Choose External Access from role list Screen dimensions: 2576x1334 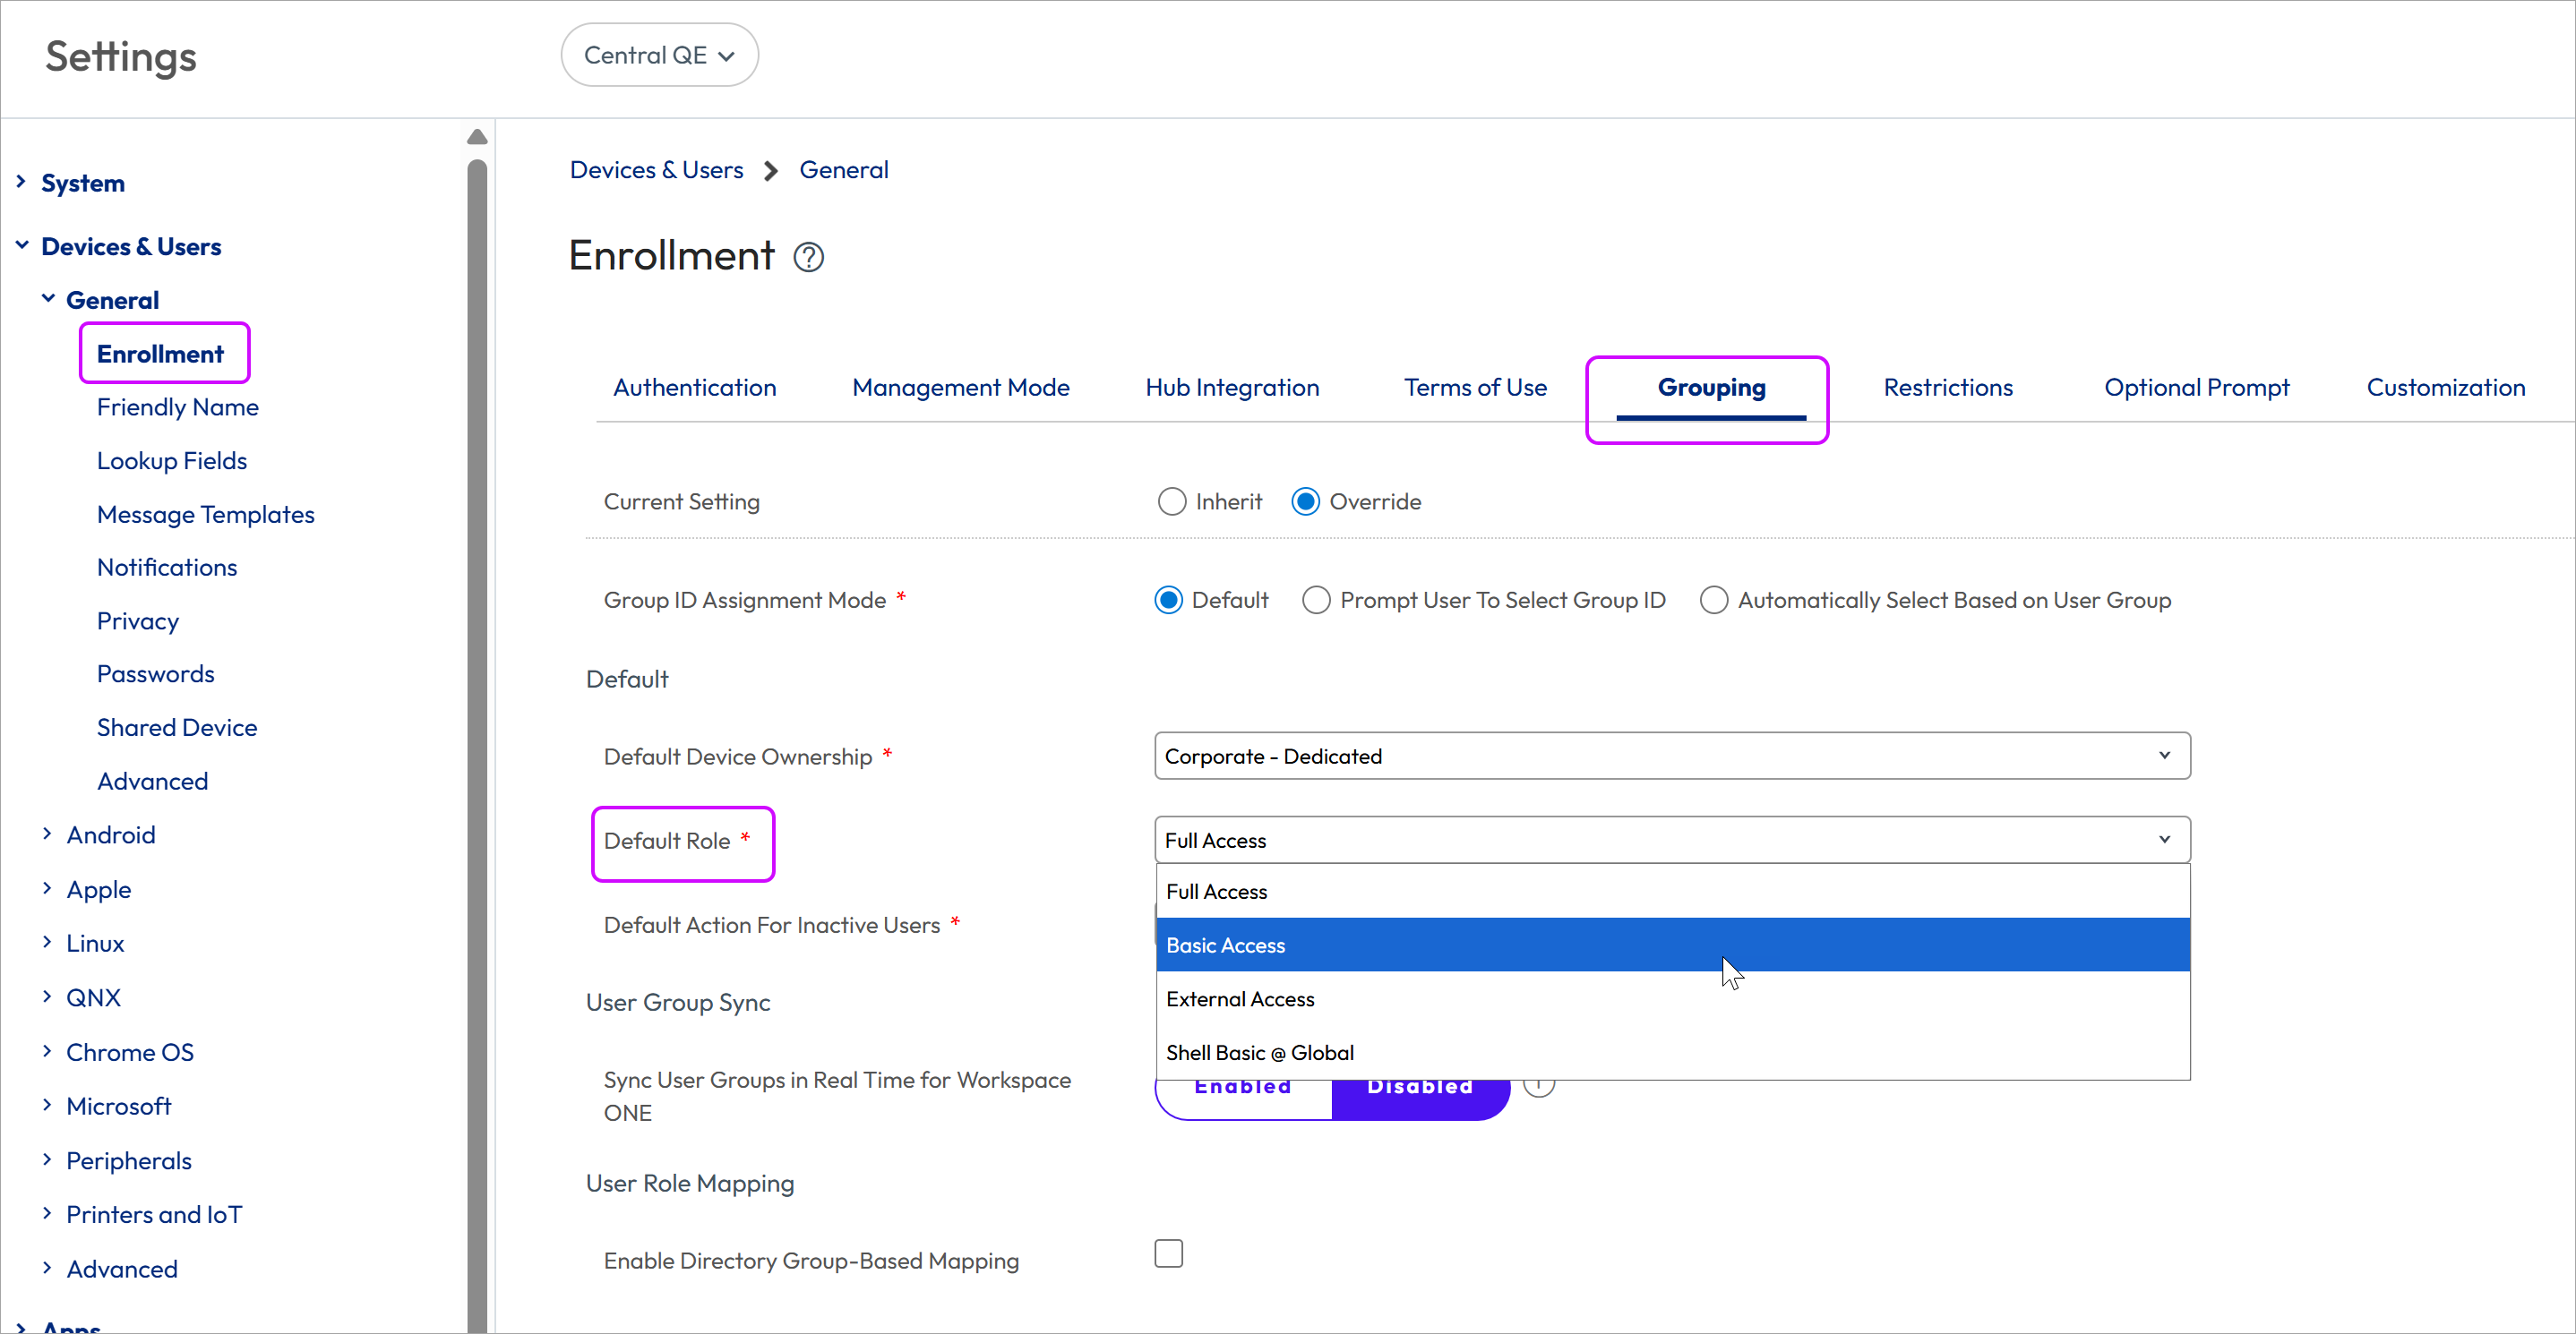pyautogui.click(x=1673, y=999)
